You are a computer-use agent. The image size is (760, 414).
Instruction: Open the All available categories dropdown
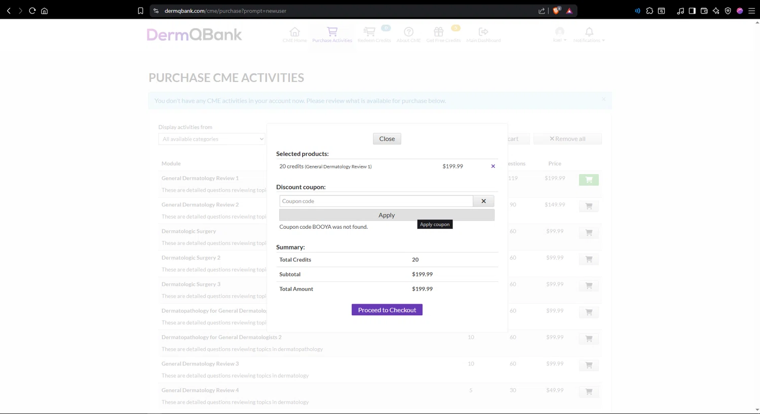[212, 139]
